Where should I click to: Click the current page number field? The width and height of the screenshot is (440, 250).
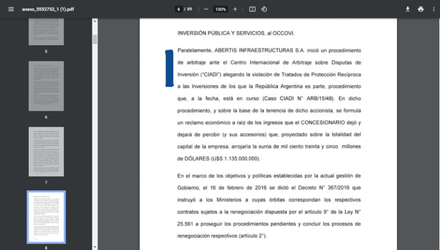179,9
